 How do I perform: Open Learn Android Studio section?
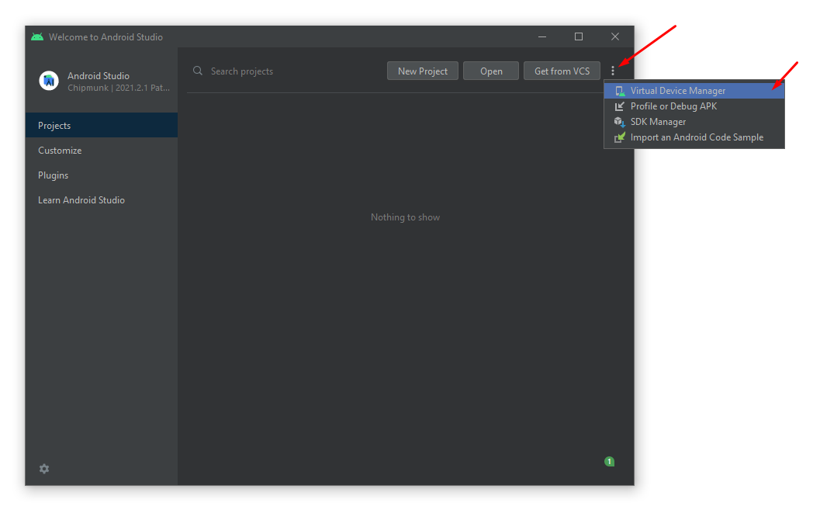click(102, 200)
